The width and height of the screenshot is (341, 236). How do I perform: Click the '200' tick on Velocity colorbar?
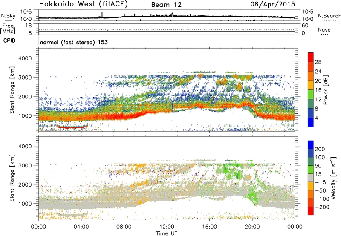pos(320,149)
